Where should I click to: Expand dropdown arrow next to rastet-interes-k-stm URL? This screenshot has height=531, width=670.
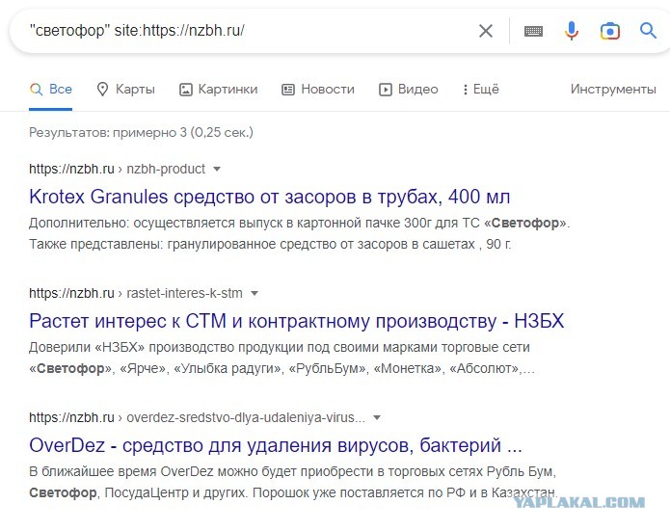click(x=255, y=293)
